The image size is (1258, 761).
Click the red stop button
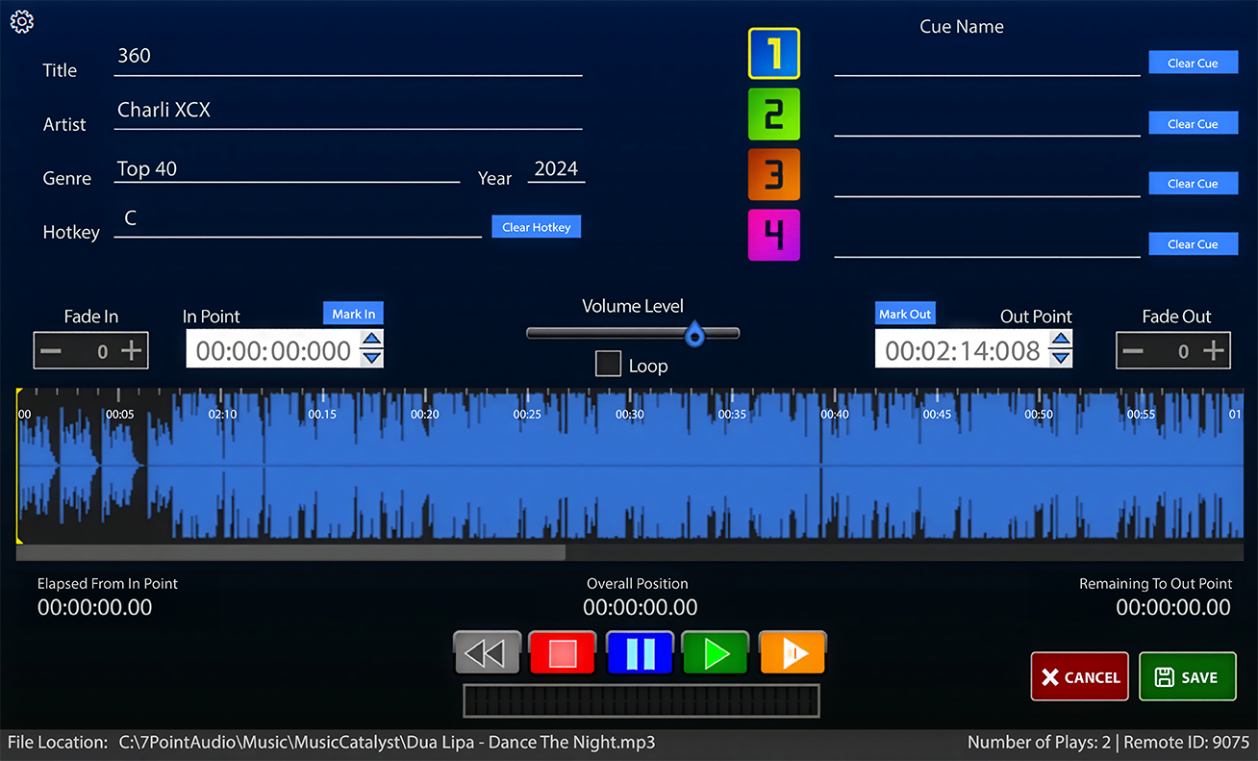pyautogui.click(x=563, y=653)
